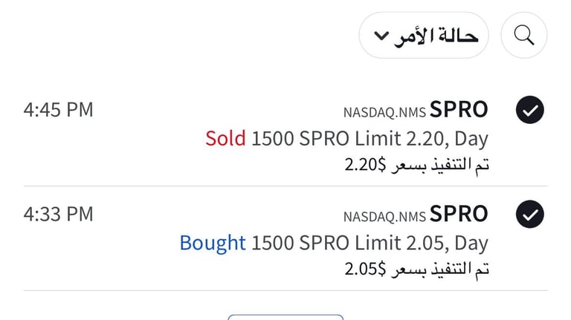Open the search magnifier icon
571x320 pixels.
coord(523,36)
